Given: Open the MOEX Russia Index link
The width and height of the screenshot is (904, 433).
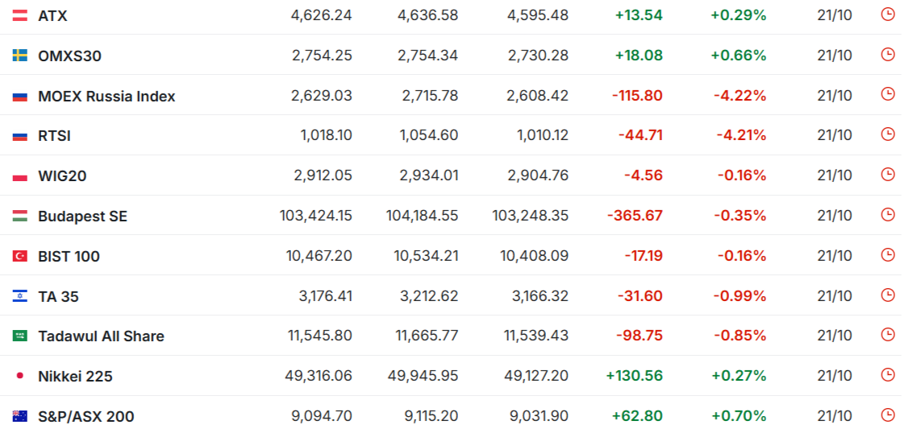Looking at the screenshot, I should point(106,97).
